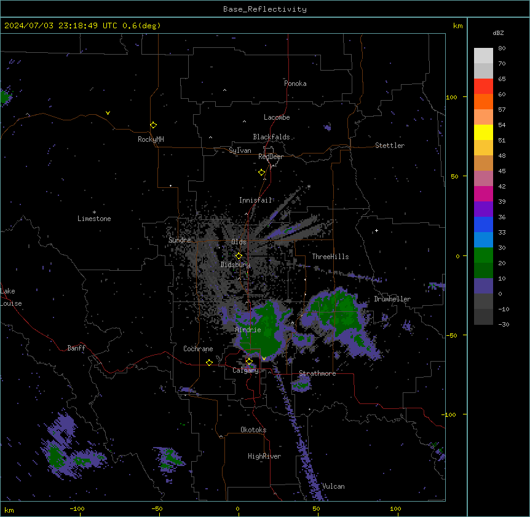The height and width of the screenshot is (517, 530).
Task: Click the Olds label
Action: [x=239, y=242]
